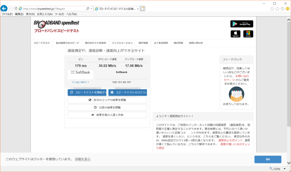Click the 30.02 Mb/s download speed value

point(107,66)
